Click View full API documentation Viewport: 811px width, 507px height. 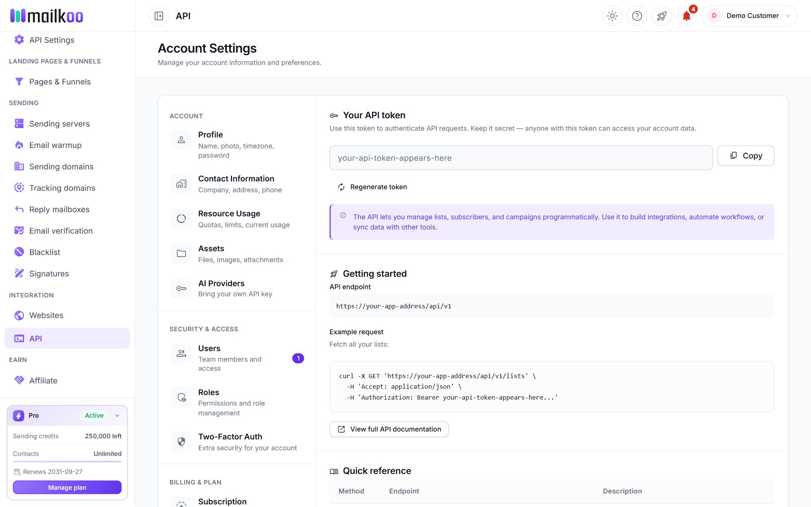pos(389,429)
